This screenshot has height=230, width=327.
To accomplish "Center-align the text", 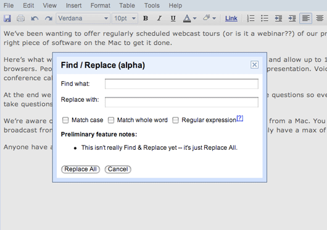I will [320, 18].
